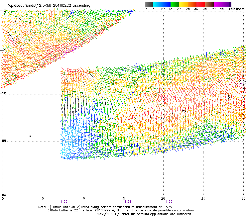Click longitude axis label 10
Screen dimensions: 246x216
(x=83, y=198)
